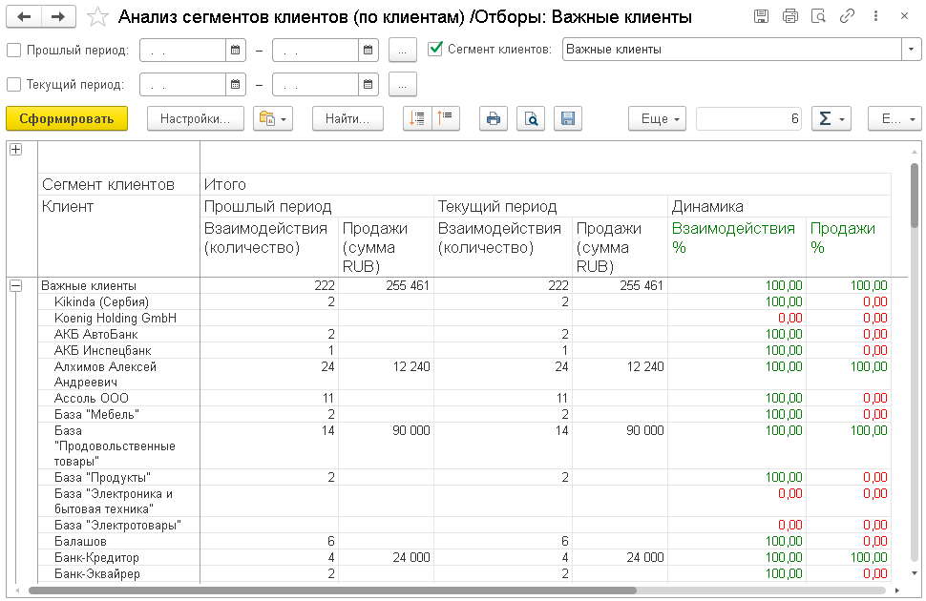Open the sigma sum function dropdown
Screen dimensions: 926x601
click(831, 118)
